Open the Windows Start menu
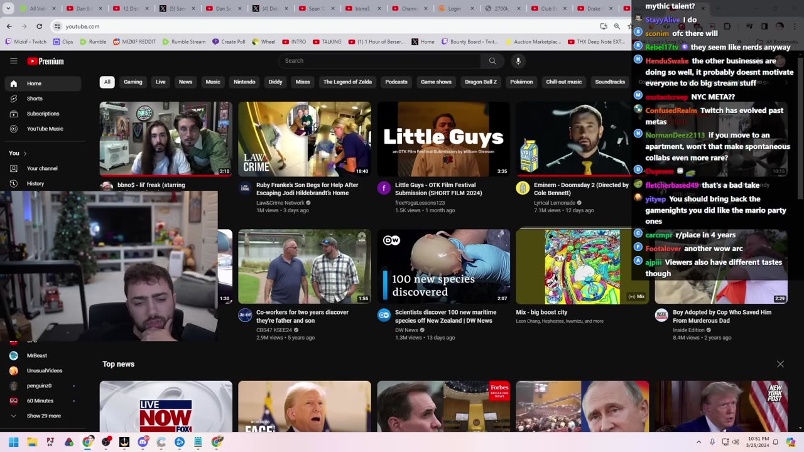Viewport: 804px width, 452px height. click(x=13, y=442)
